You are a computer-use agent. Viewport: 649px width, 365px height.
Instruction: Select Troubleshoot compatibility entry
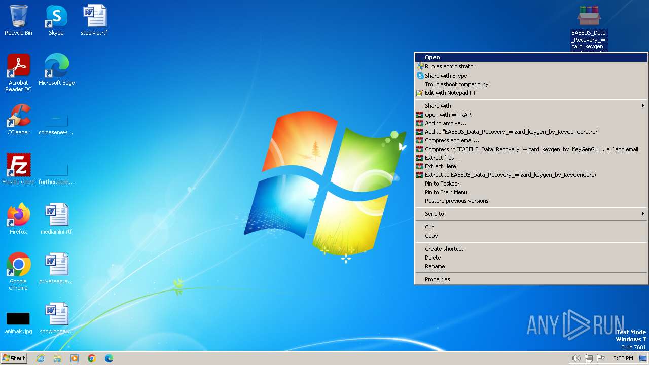531,84
